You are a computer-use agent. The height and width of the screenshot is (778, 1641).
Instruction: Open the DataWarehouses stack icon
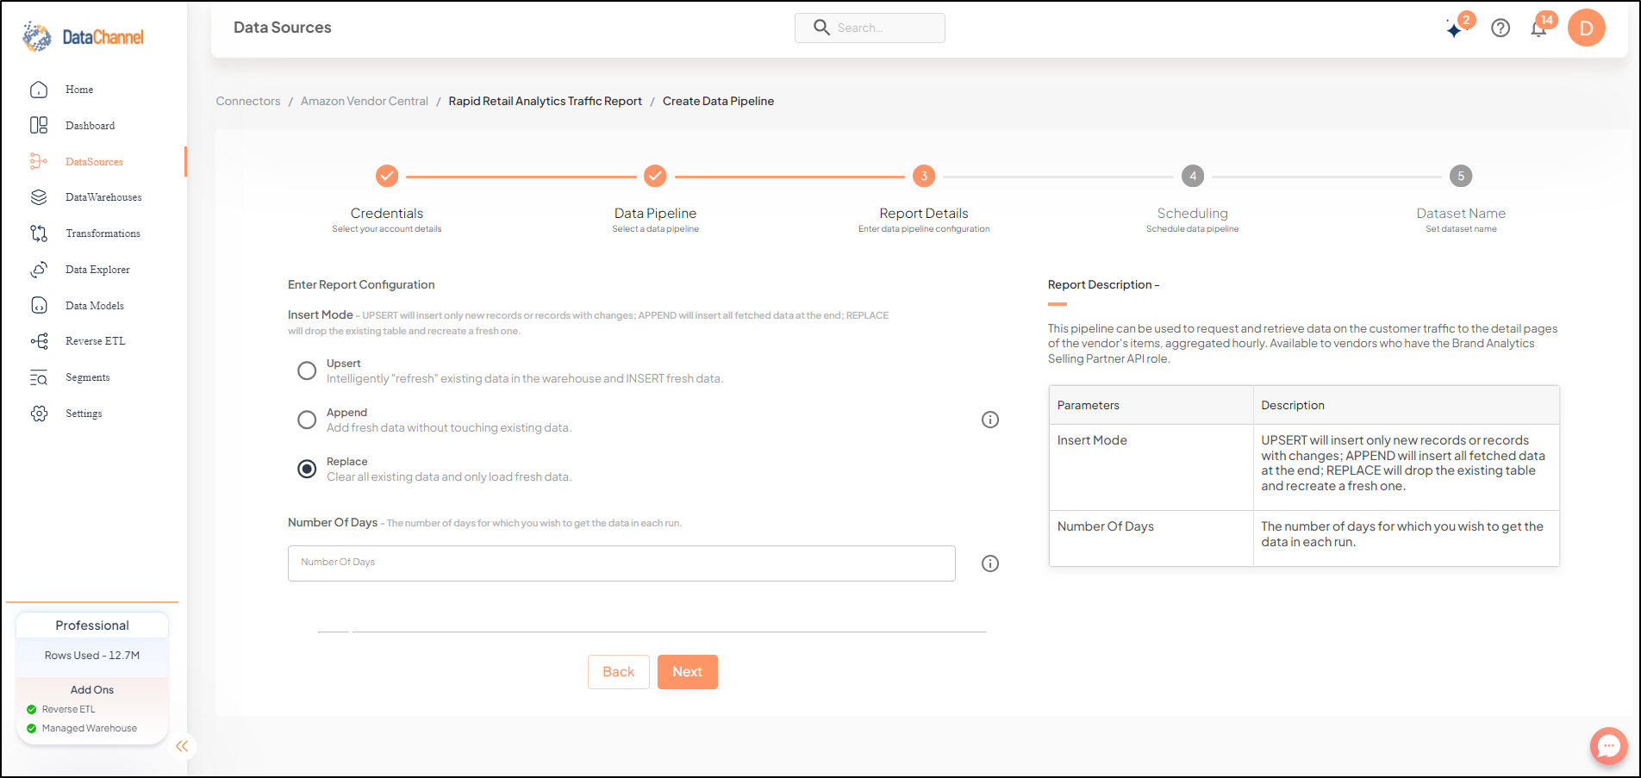pyautogui.click(x=39, y=197)
